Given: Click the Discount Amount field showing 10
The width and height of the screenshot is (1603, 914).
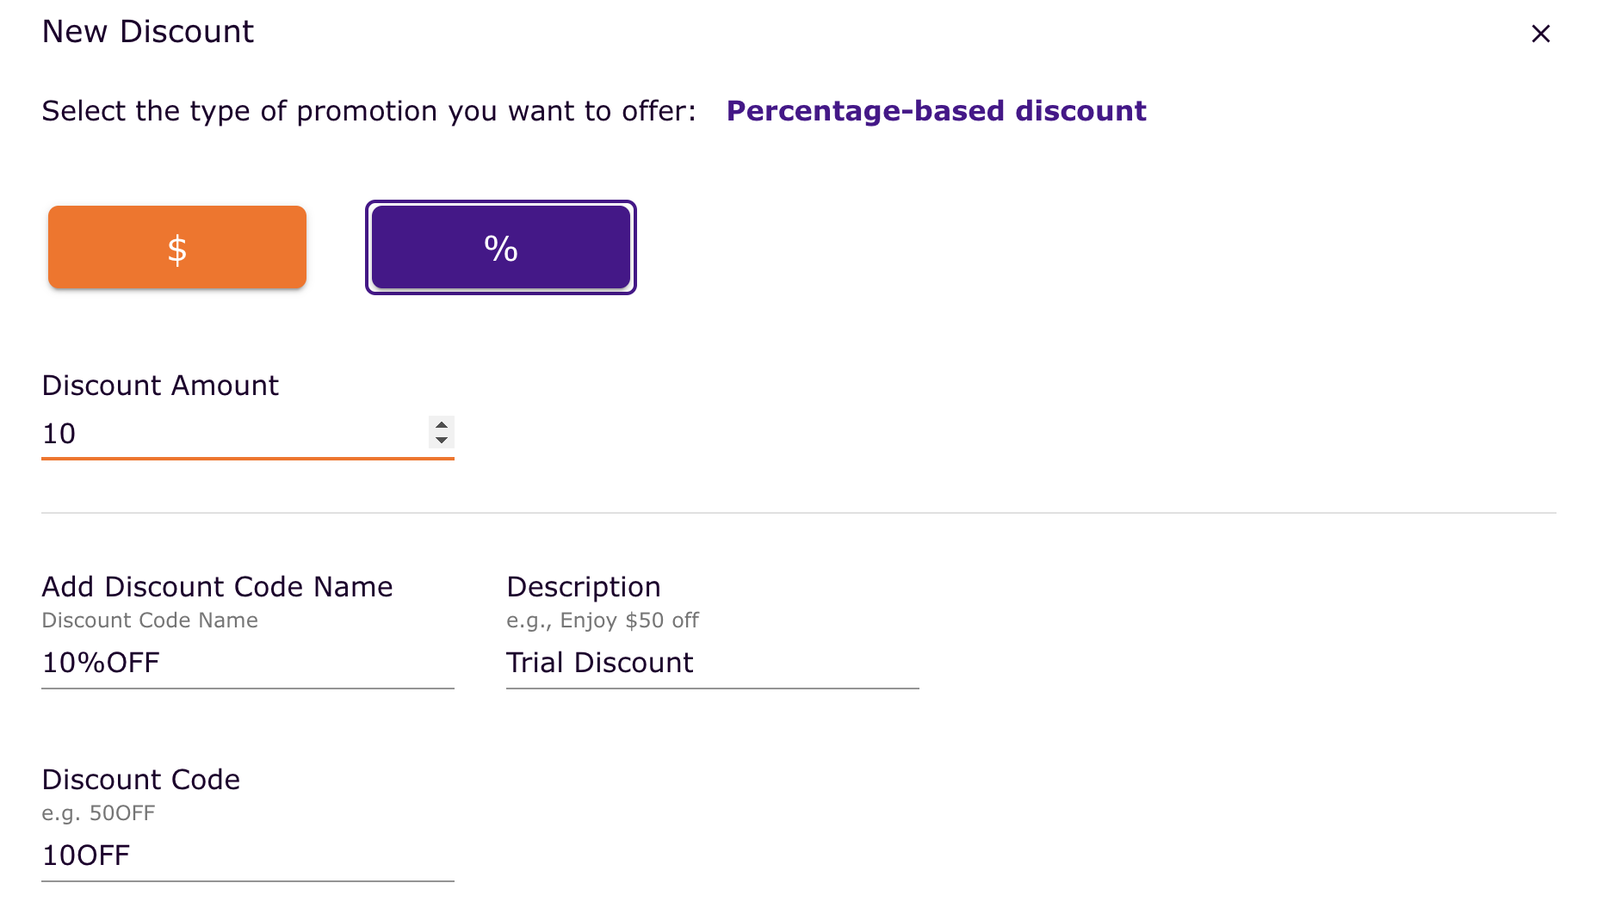Looking at the screenshot, I should (232, 434).
